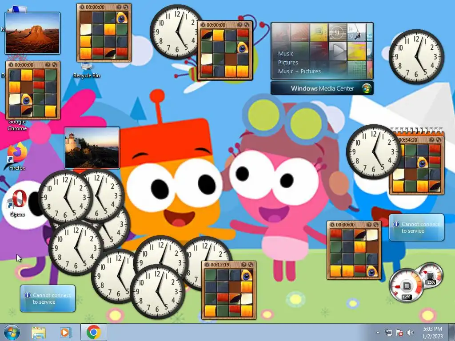
Task: Show the picture hint on 00:12:19 puzzle
Action: (244, 265)
